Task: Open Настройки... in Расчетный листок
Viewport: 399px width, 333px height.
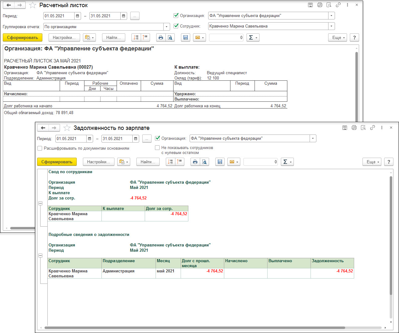Action: point(64,37)
